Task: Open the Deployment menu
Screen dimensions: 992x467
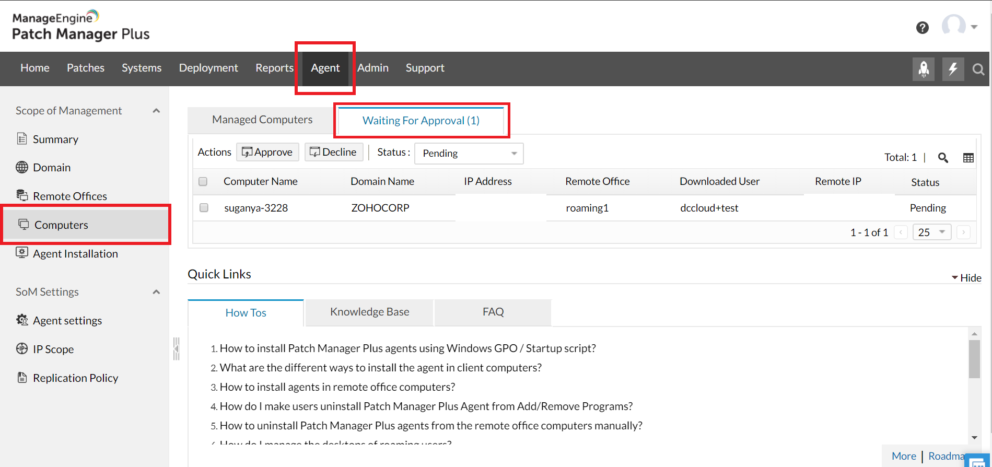Action: (208, 68)
